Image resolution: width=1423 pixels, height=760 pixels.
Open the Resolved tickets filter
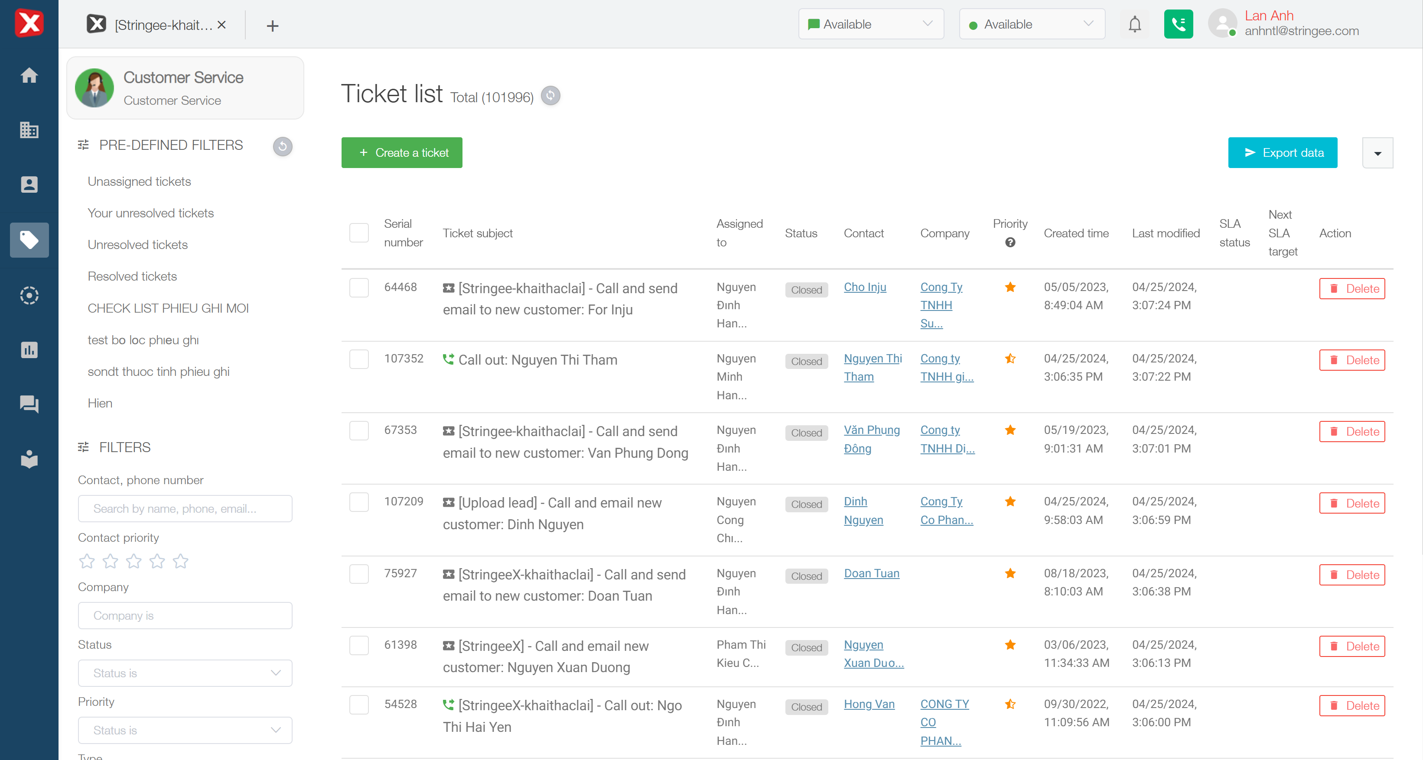point(132,277)
